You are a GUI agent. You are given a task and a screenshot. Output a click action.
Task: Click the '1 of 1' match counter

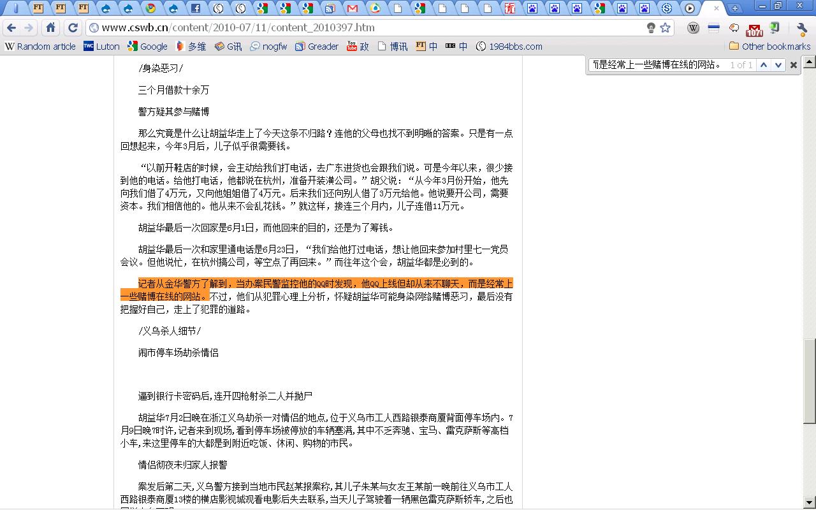pos(741,65)
